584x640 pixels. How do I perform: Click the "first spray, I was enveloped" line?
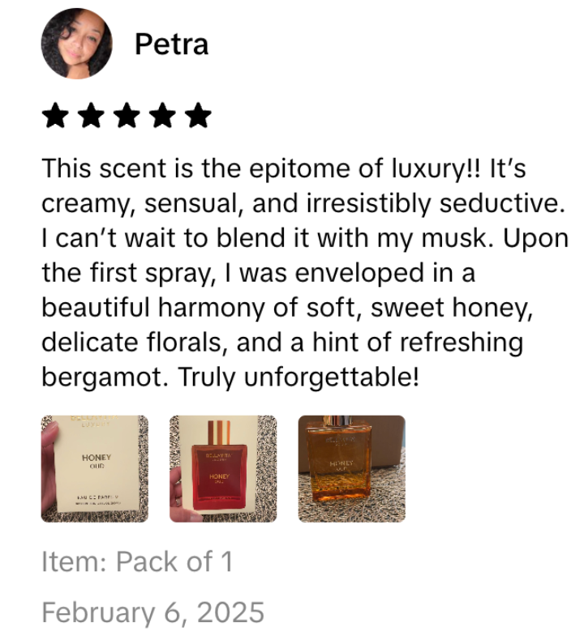258,273
